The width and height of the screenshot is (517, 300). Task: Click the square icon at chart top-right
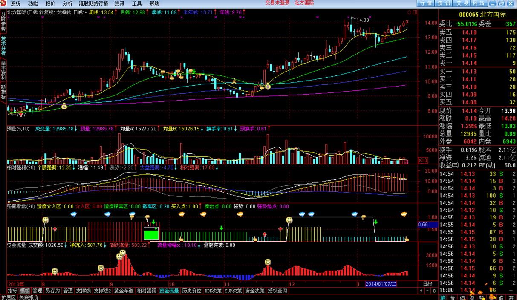click(x=414, y=12)
